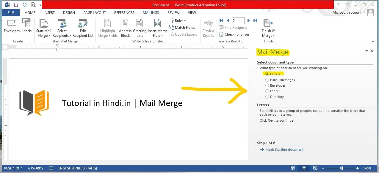Image resolution: width=379 pixels, height=173 pixels.
Task: Open the FILE tab
Action: (x=11, y=13)
